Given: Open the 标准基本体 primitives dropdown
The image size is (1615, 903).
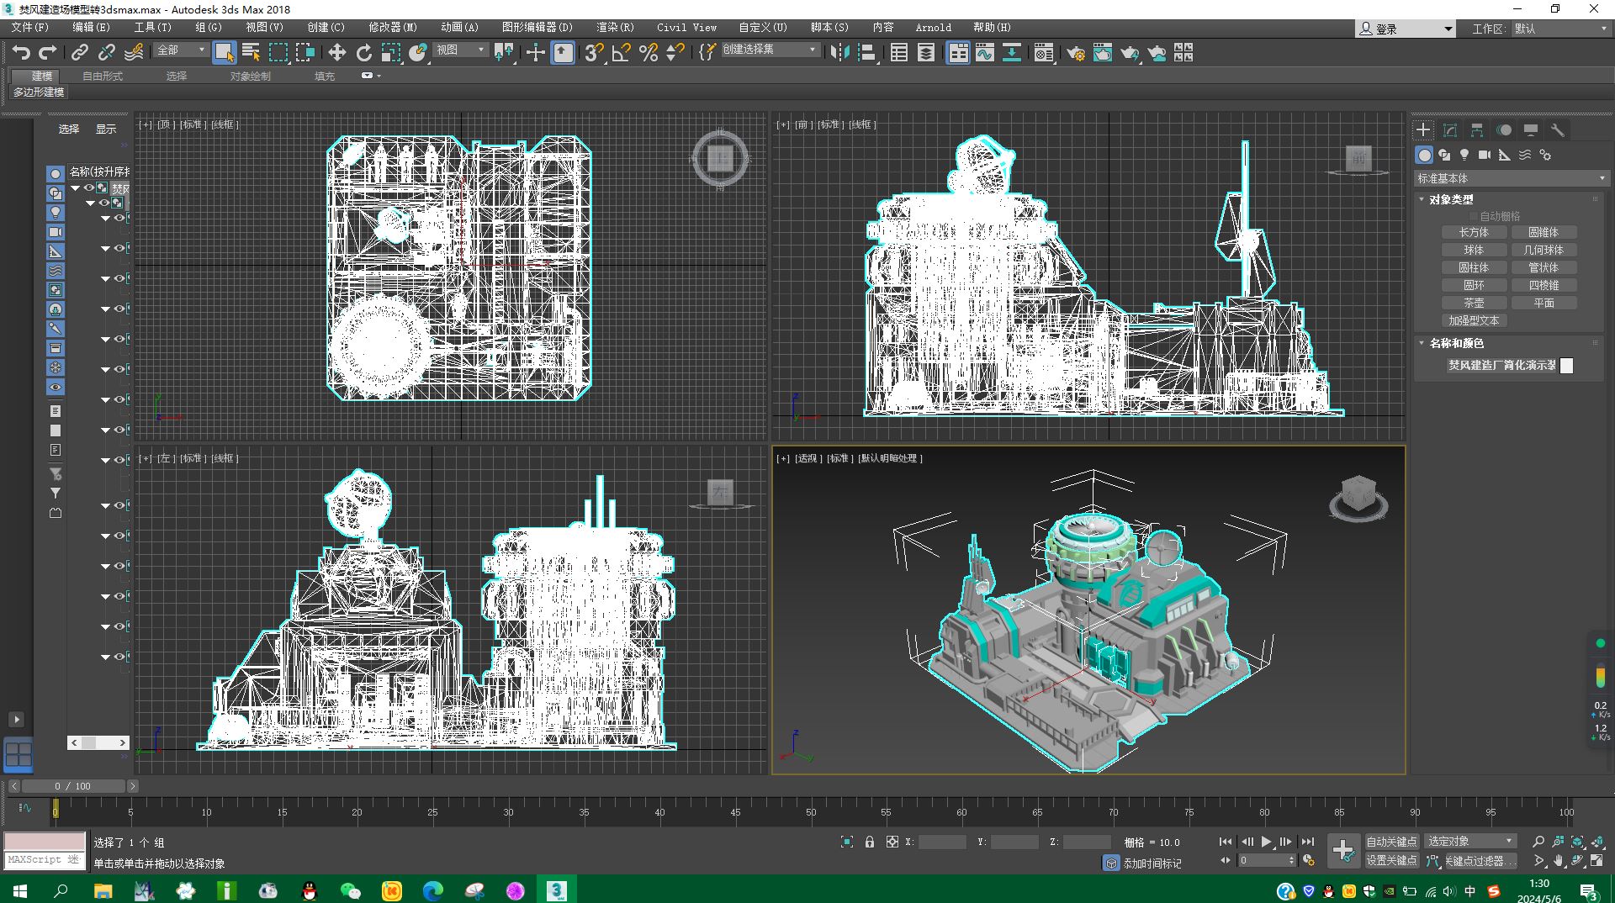Looking at the screenshot, I should pyautogui.click(x=1511, y=178).
